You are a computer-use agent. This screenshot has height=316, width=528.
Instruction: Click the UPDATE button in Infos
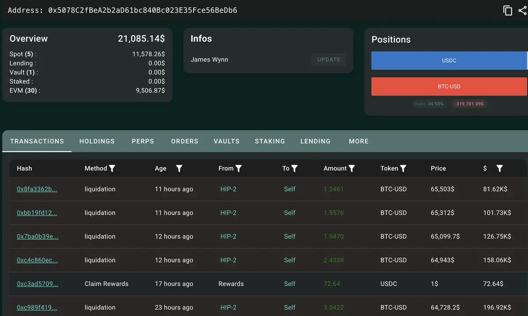(x=329, y=60)
